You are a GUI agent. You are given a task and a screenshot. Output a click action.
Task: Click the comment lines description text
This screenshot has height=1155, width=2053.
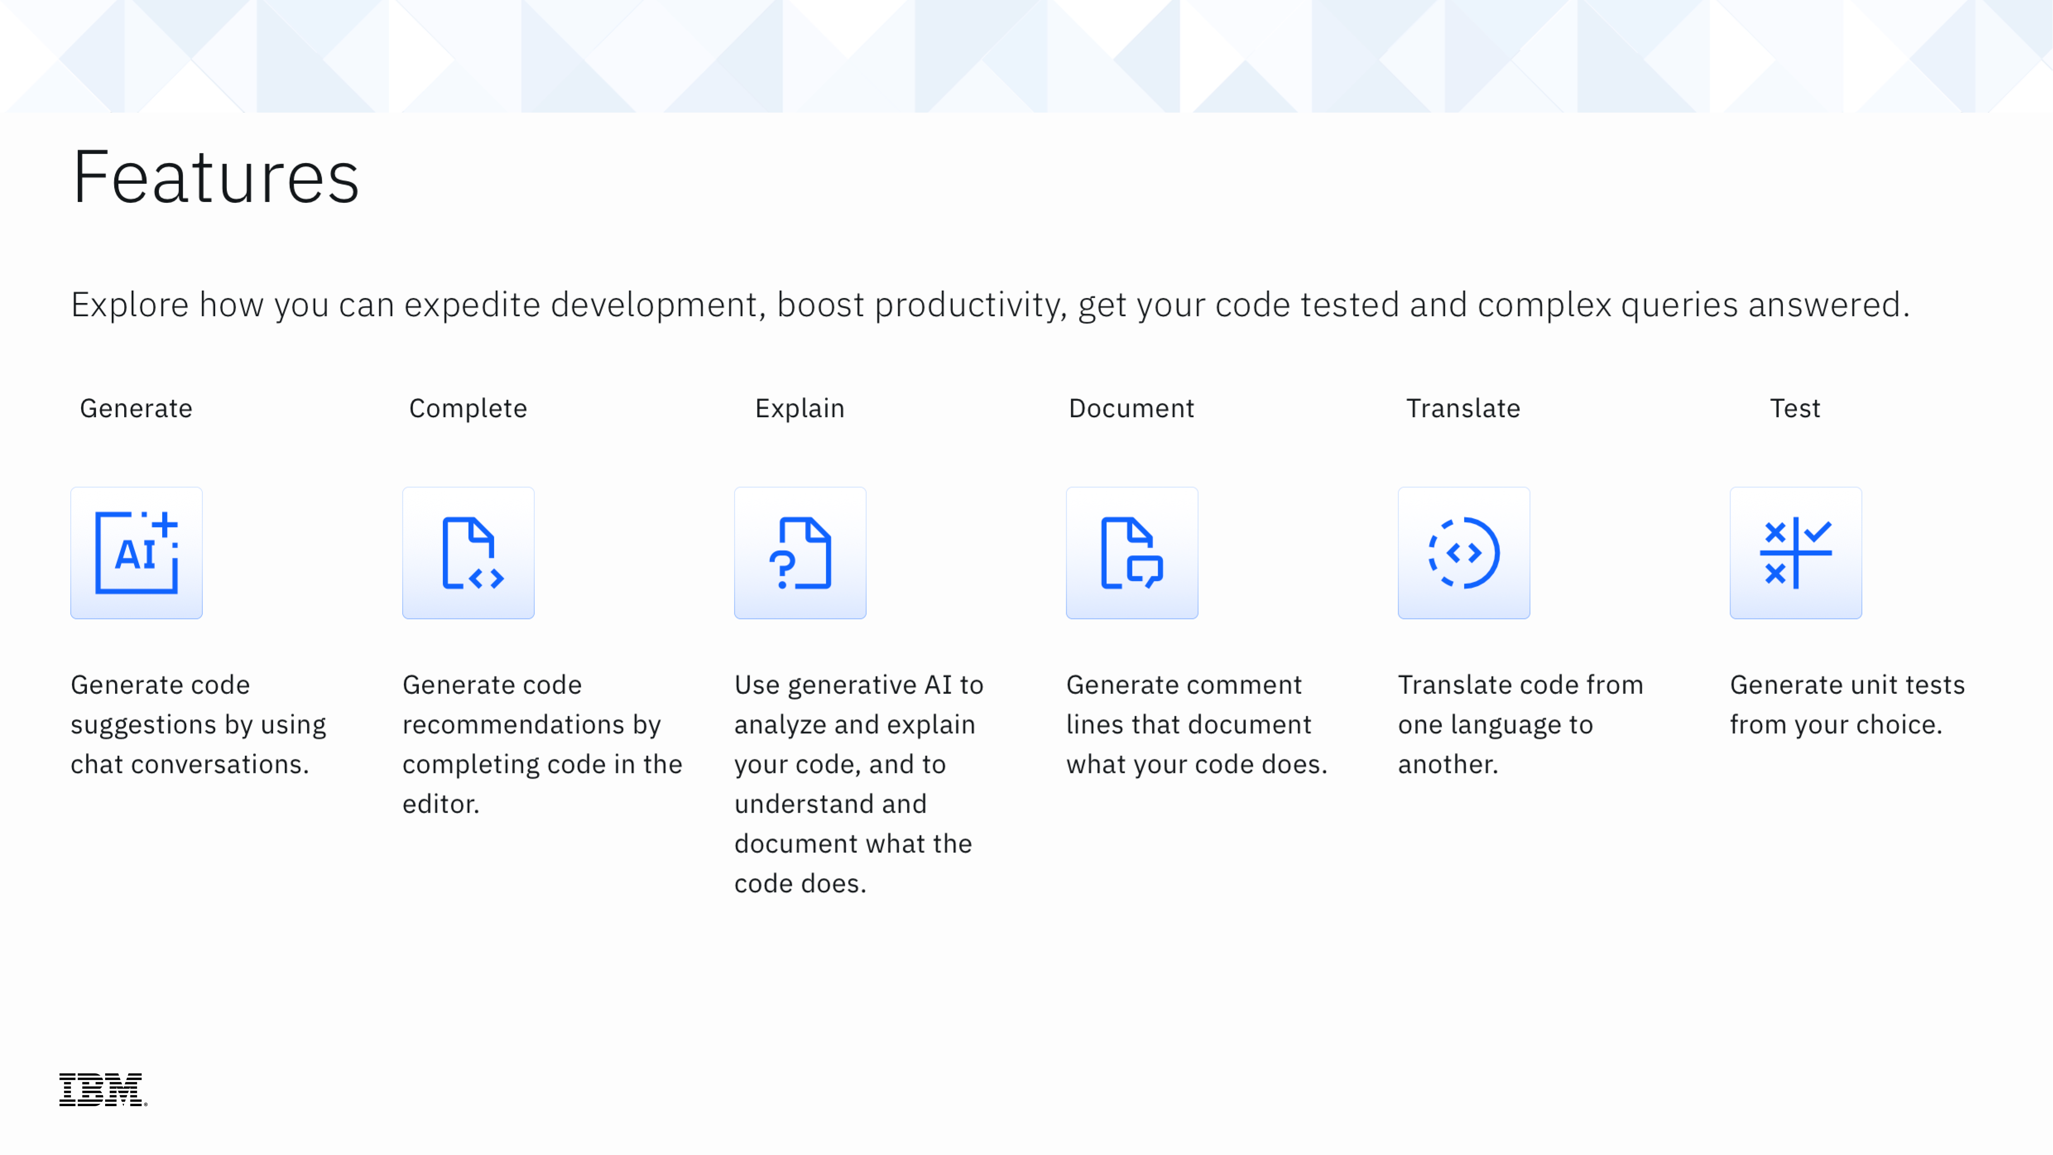(x=1196, y=724)
